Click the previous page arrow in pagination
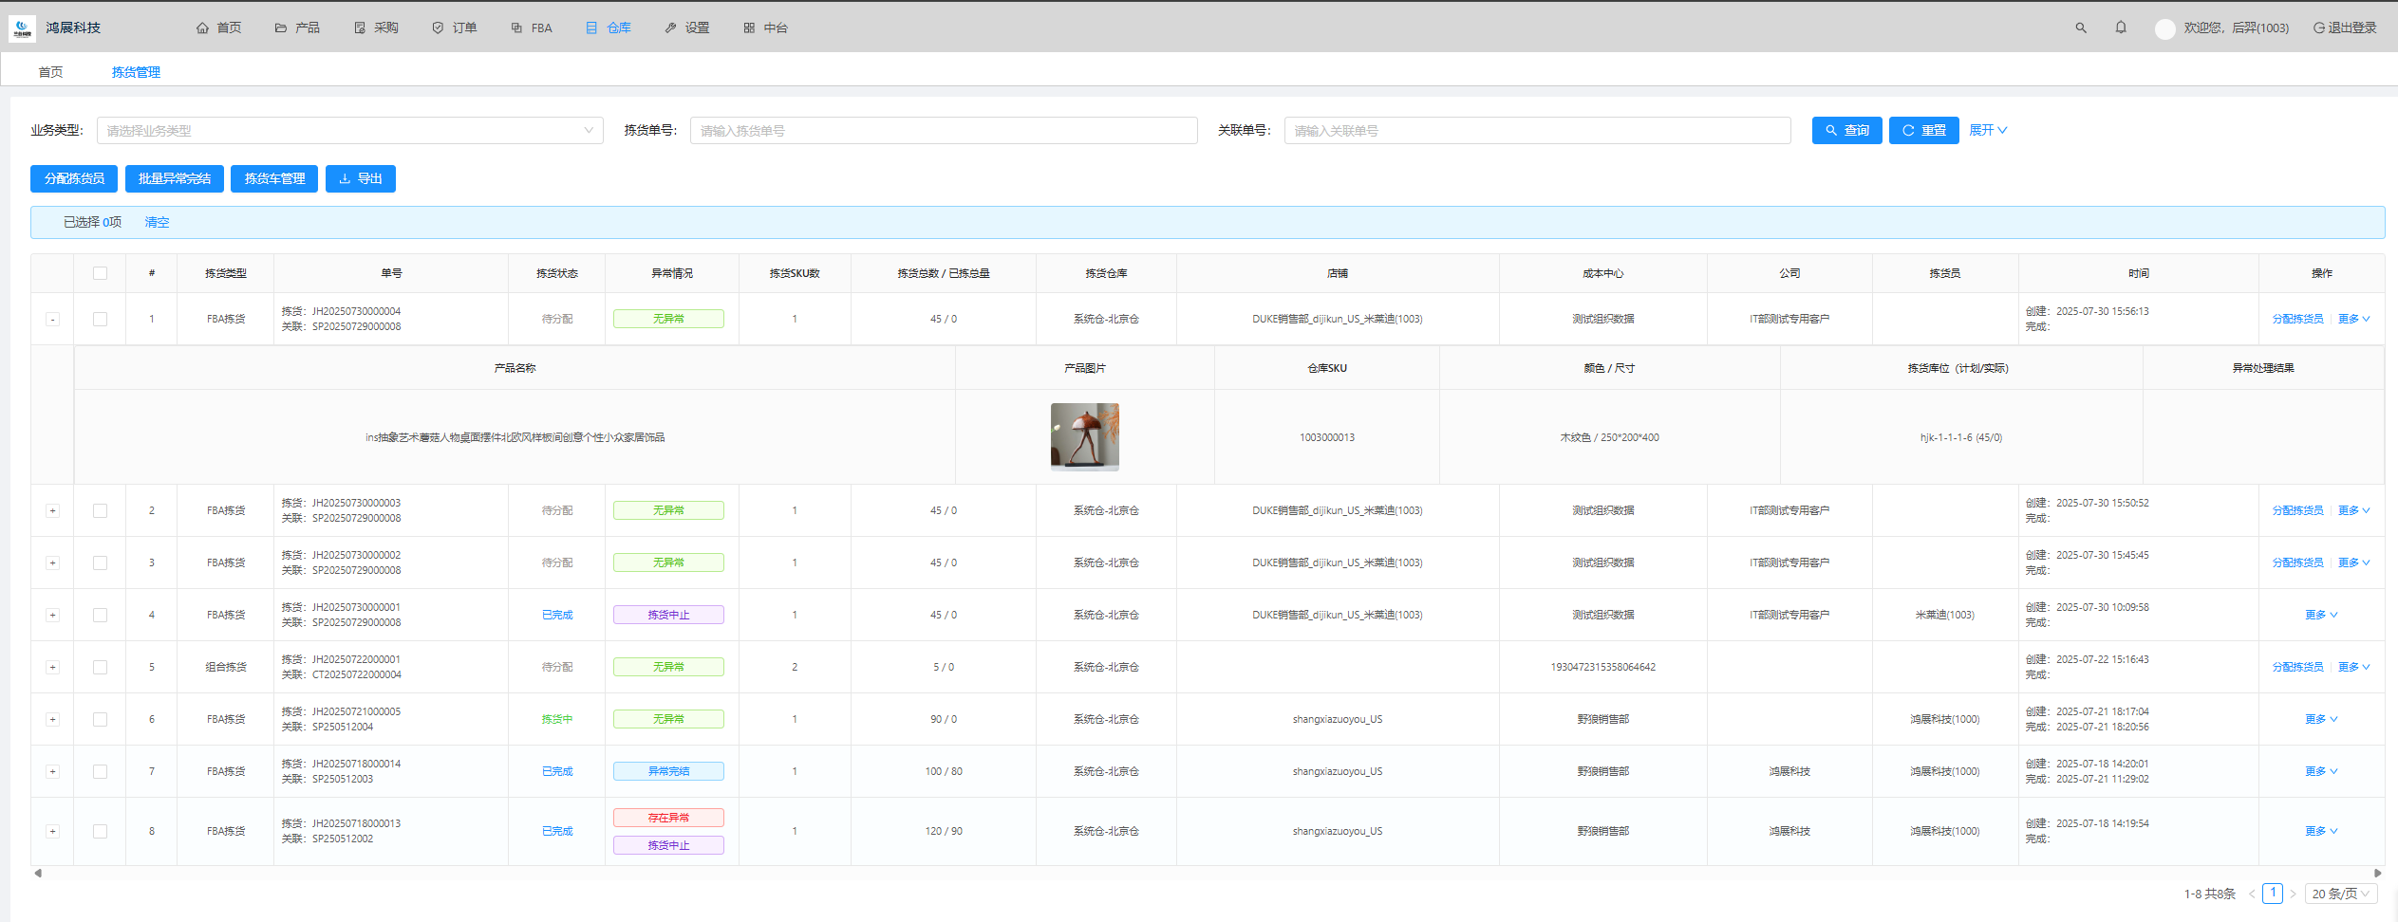Viewport: 2398px width, 922px height. (x=2251, y=894)
